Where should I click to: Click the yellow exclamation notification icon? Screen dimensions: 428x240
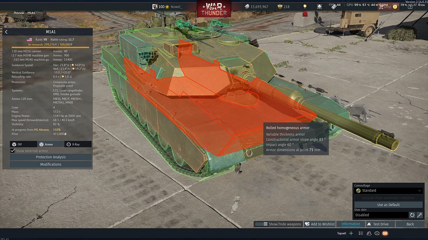tap(395, 7)
